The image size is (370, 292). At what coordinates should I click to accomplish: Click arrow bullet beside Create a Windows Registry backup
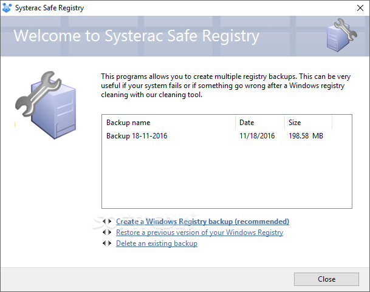pos(107,222)
